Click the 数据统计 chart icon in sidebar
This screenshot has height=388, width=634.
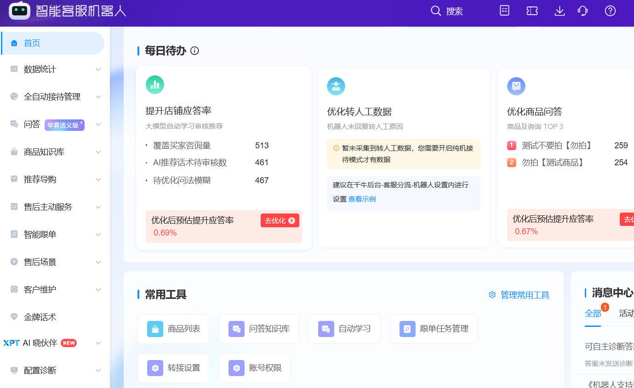[x=14, y=69]
